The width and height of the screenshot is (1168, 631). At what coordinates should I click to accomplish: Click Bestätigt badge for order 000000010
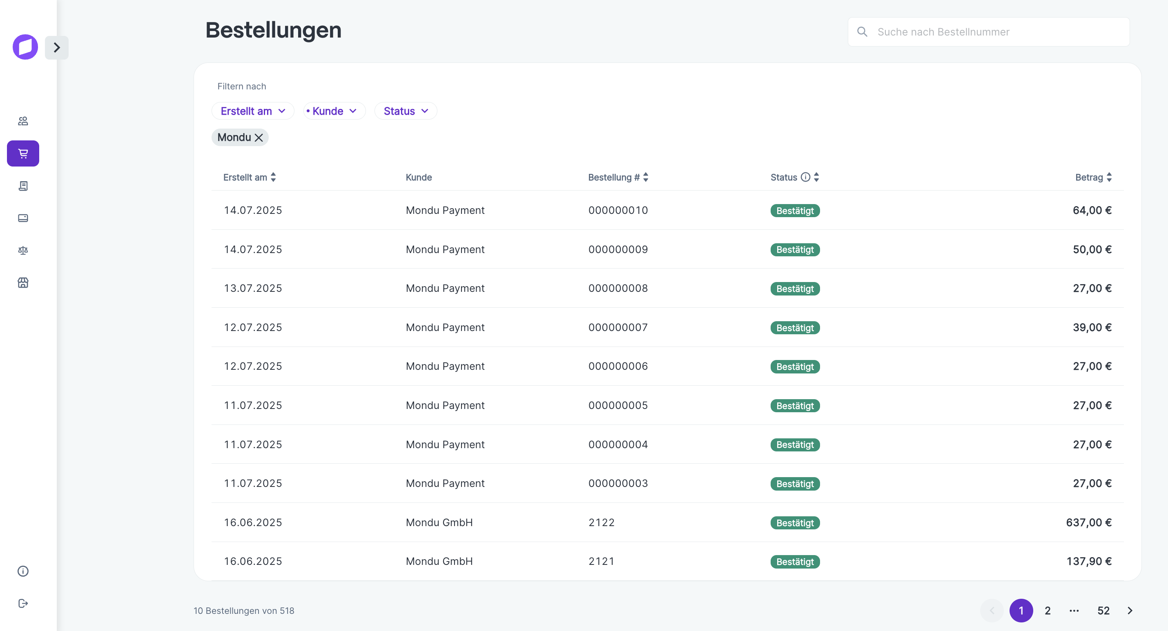coord(795,211)
